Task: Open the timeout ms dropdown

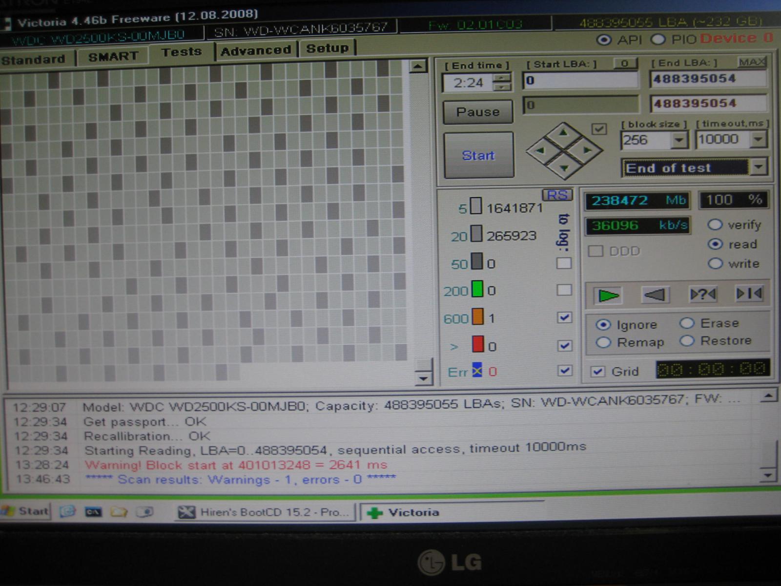Action: [x=758, y=140]
